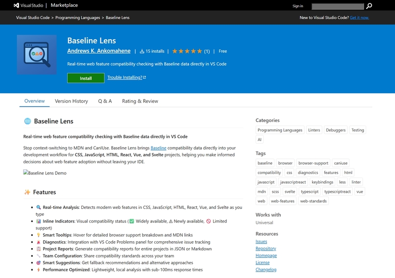Screen dimensions: 395x278
Task: Switch to Rating & Review tab
Action: point(140,101)
